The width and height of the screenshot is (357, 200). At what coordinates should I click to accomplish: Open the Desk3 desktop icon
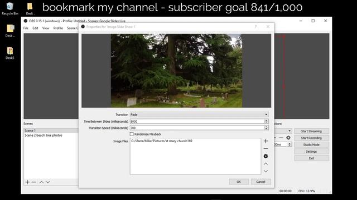[10, 53]
